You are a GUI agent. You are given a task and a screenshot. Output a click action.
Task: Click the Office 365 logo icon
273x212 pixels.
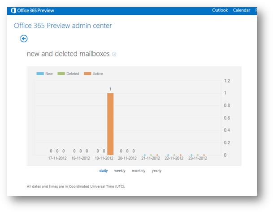tap(13, 10)
